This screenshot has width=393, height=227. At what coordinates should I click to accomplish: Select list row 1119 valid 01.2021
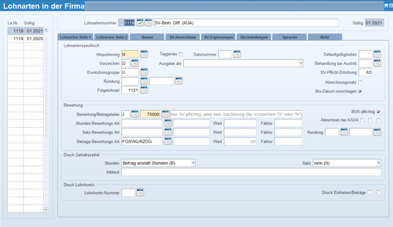click(26, 31)
